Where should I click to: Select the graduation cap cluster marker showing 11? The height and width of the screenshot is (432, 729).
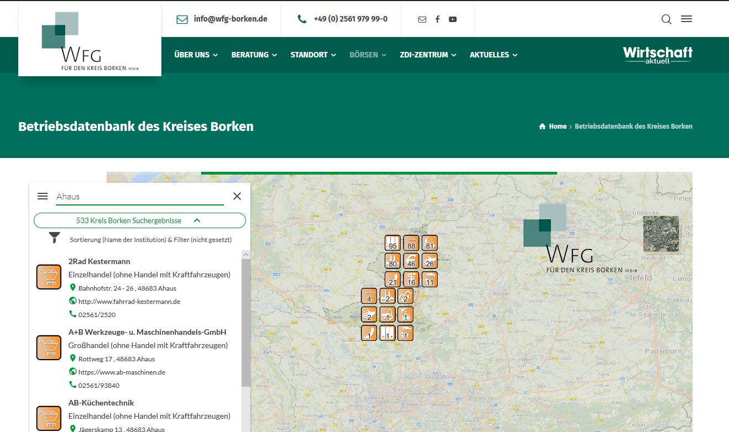(x=430, y=280)
